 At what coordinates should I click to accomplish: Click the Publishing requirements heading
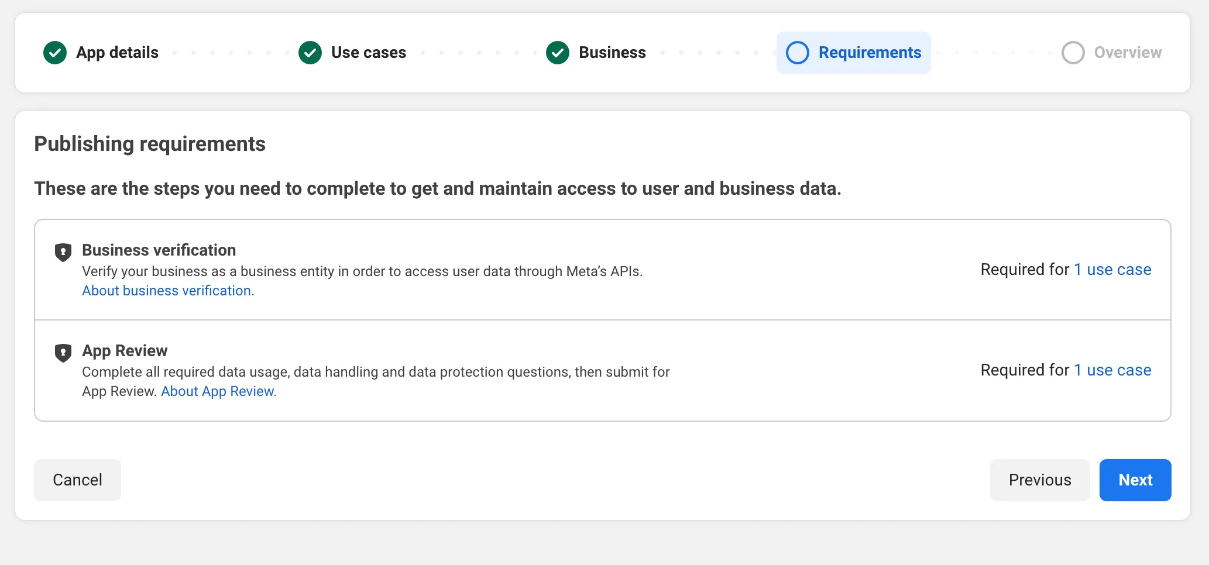150,144
